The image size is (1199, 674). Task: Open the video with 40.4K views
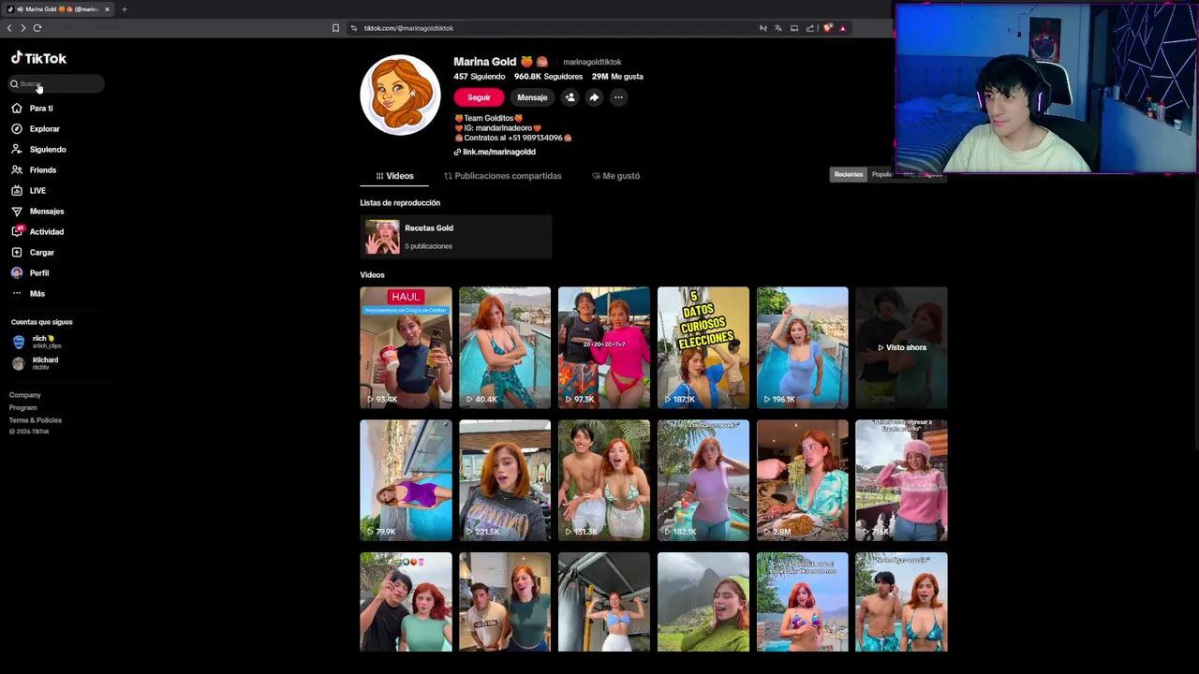[x=505, y=347]
